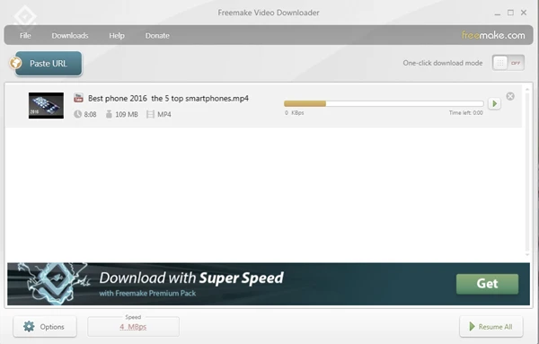Visit the freemake.com link

point(493,35)
